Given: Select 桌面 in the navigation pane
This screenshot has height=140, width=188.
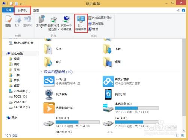Looking at the screenshot, I should 14,86.
